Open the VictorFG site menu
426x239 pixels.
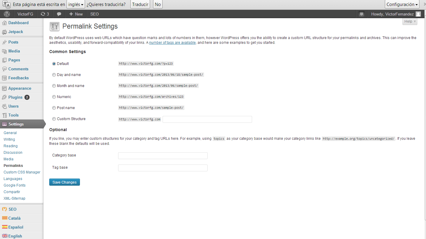pyautogui.click(x=25, y=14)
